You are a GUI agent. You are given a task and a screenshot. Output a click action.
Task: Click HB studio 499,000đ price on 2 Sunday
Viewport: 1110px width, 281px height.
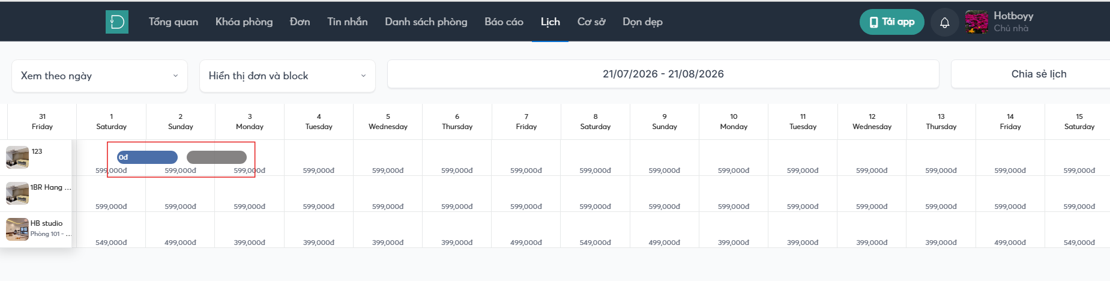coord(181,243)
